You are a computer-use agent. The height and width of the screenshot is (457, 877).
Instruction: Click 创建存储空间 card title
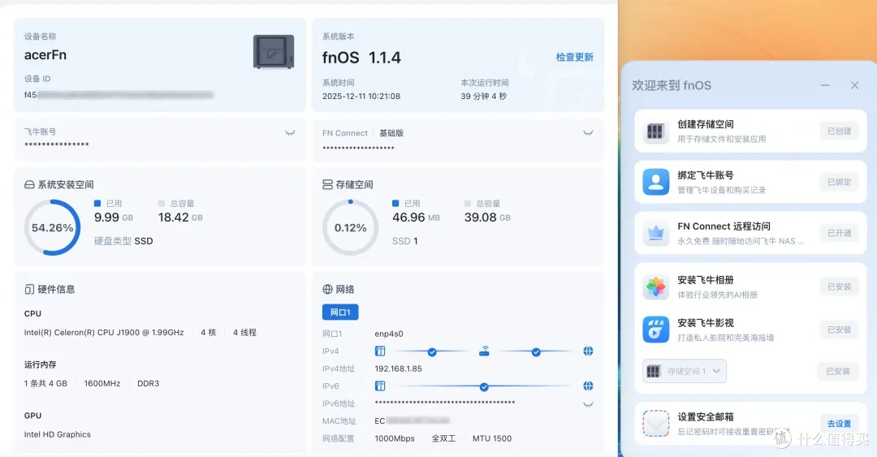(706, 124)
